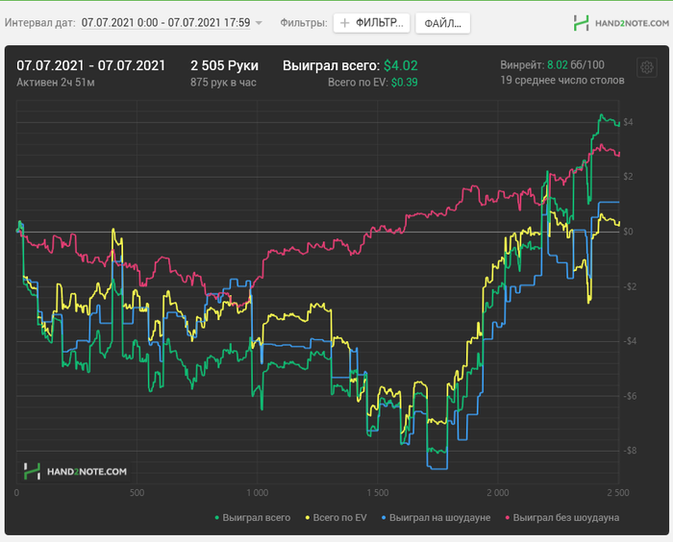This screenshot has width=673, height=542.
Task: Click the 2 505 Руки hands count
Action: point(224,65)
